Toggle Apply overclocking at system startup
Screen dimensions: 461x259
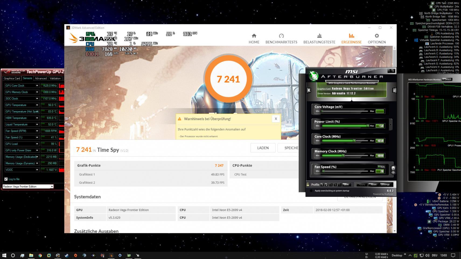pos(311,191)
